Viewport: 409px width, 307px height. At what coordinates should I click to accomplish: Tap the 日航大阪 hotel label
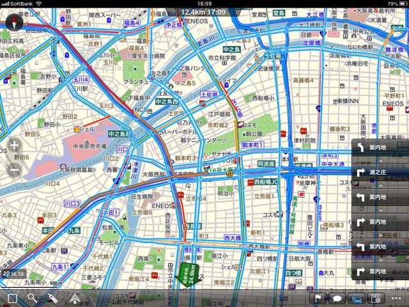click(x=300, y=258)
